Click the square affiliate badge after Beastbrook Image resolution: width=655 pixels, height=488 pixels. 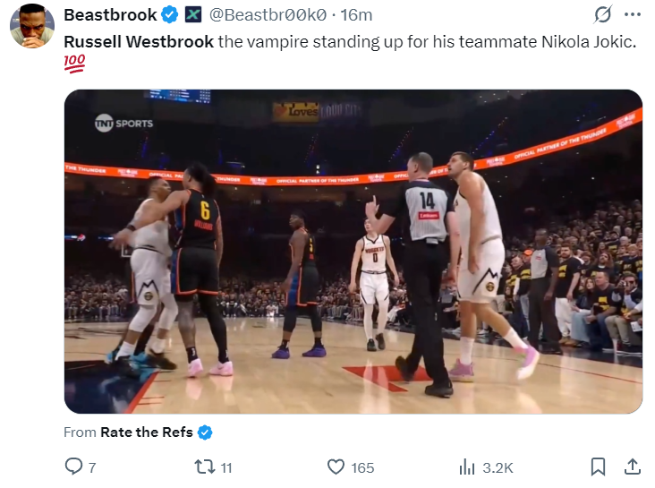coord(193,15)
